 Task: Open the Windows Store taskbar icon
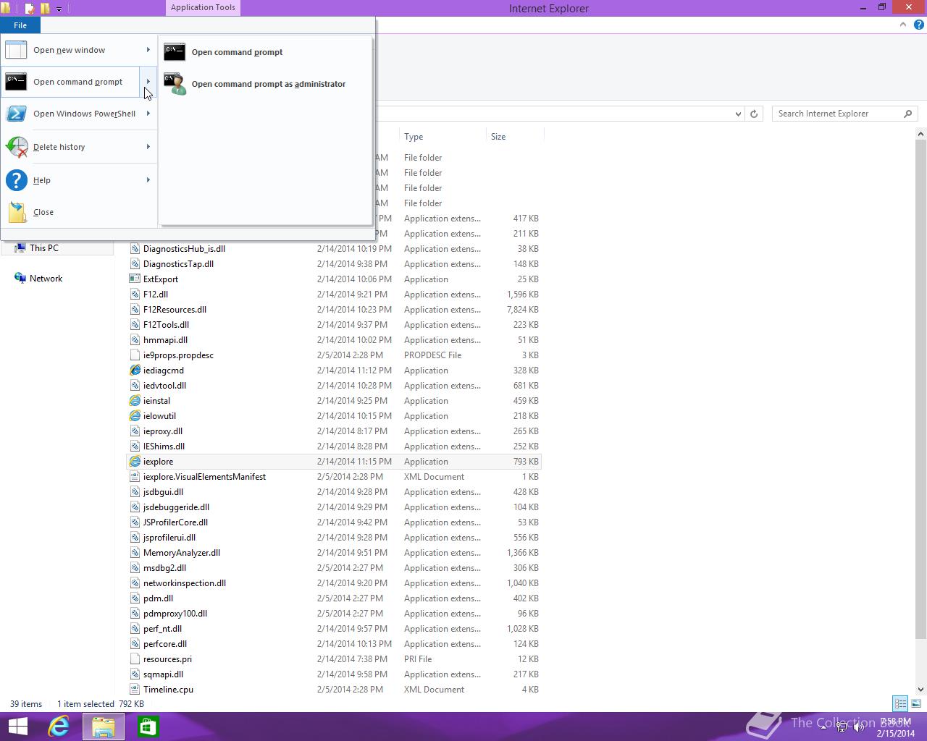coord(148,727)
